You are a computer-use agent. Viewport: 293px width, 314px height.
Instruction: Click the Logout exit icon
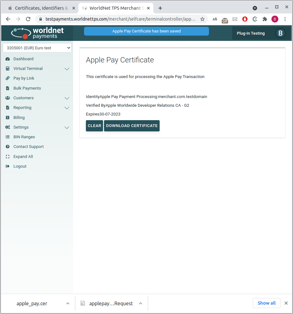click(7, 166)
